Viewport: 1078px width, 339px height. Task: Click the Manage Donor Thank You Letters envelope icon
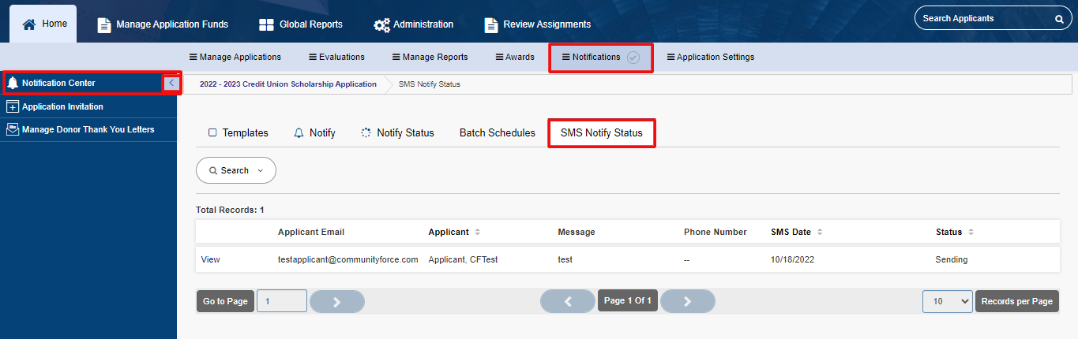tap(13, 129)
